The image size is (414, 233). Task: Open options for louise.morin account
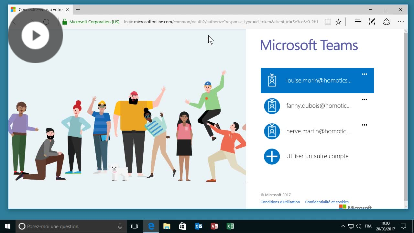[x=365, y=74]
